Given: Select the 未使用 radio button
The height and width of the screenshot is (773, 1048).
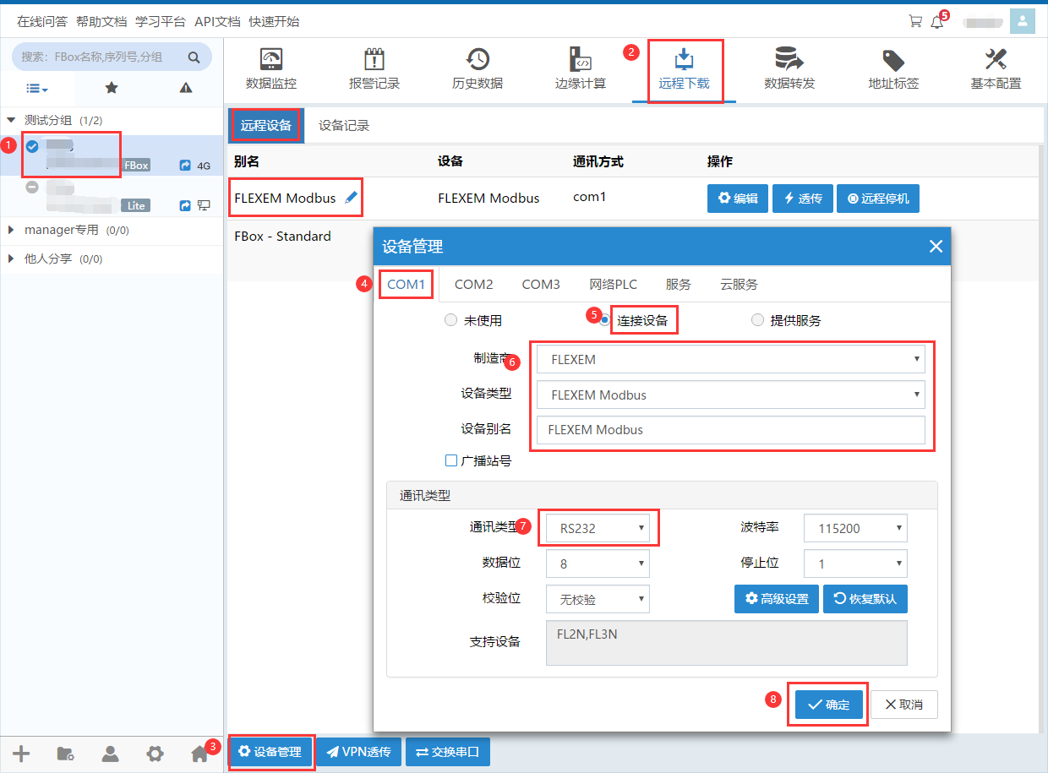Looking at the screenshot, I should point(450,320).
